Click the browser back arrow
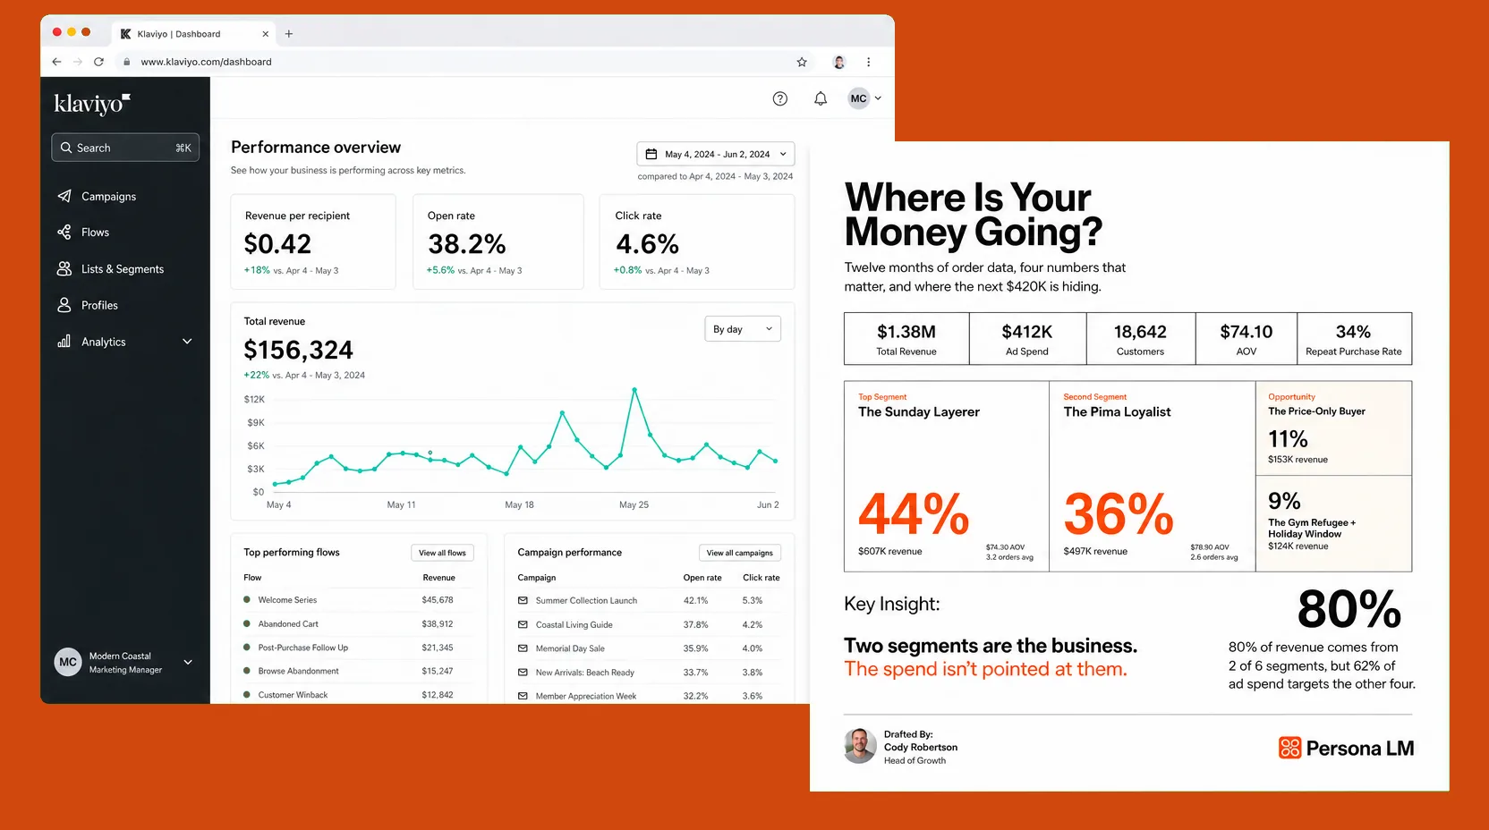 click(x=56, y=62)
